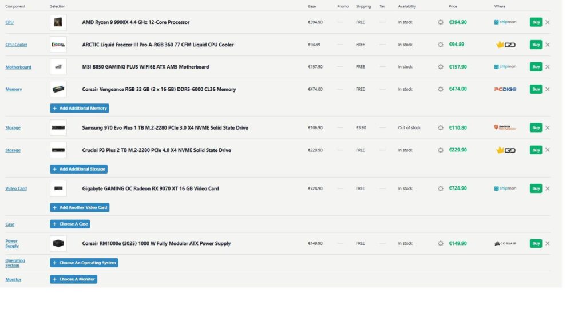This screenshot has width=586, height=329.
Task: Open price settings gear for the Samsung 970 Evo
Action: click(x=440, y=127)
